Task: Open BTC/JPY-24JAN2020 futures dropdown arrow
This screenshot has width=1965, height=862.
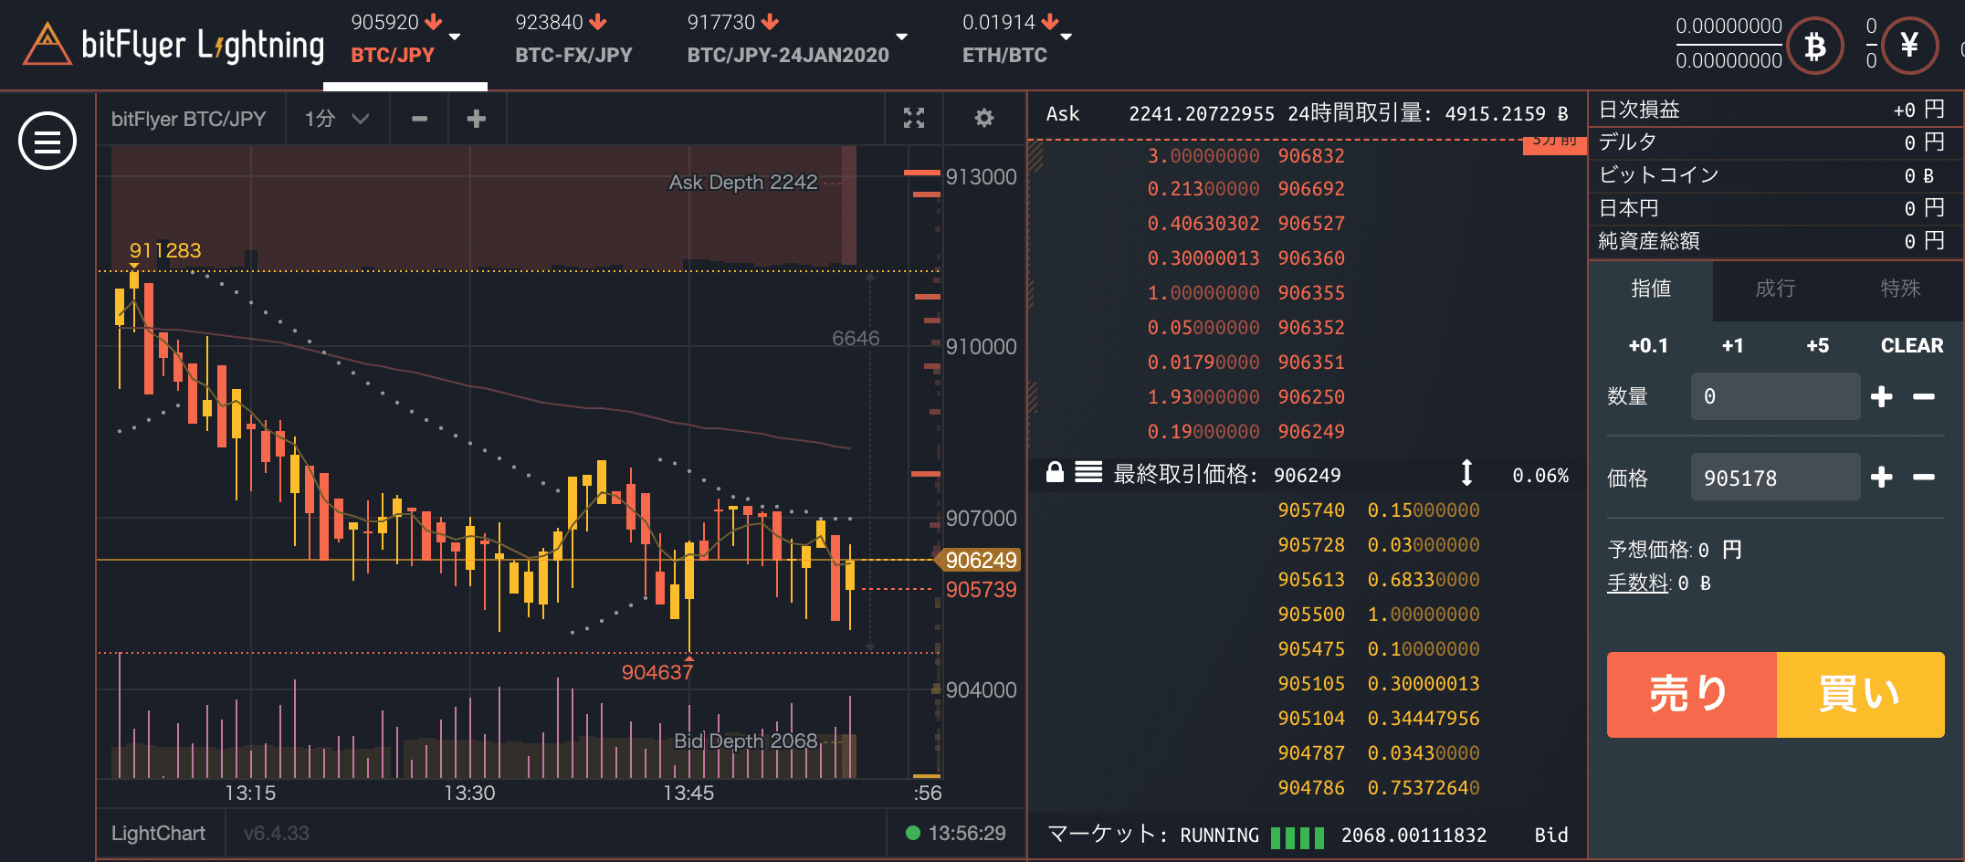Action: [902, 37]
